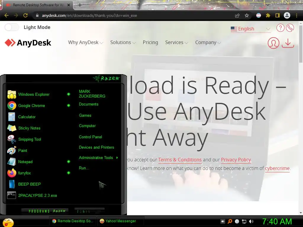Open a new Chrome tab

tap(80, 5)
